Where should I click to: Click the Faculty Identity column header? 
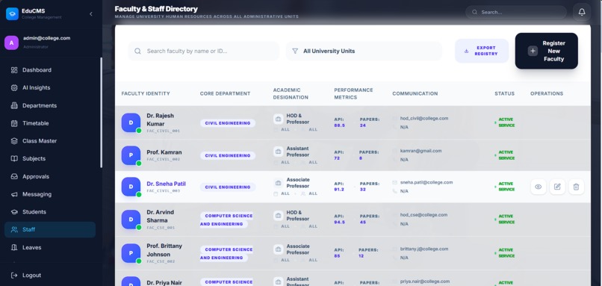tap(146, 93)
